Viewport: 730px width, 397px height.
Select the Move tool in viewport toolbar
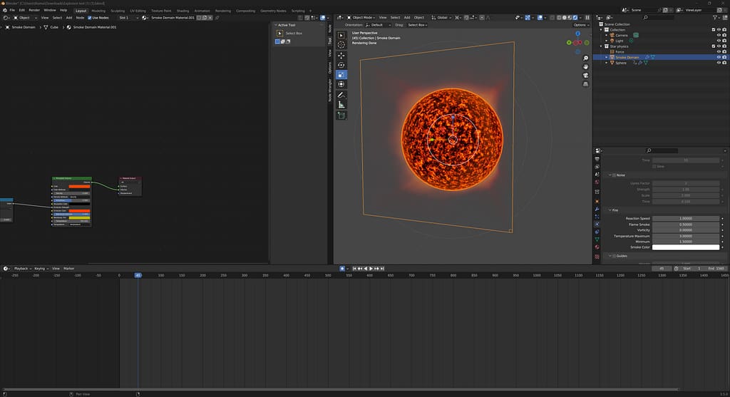pyautogui.click(x=341, y=55)
